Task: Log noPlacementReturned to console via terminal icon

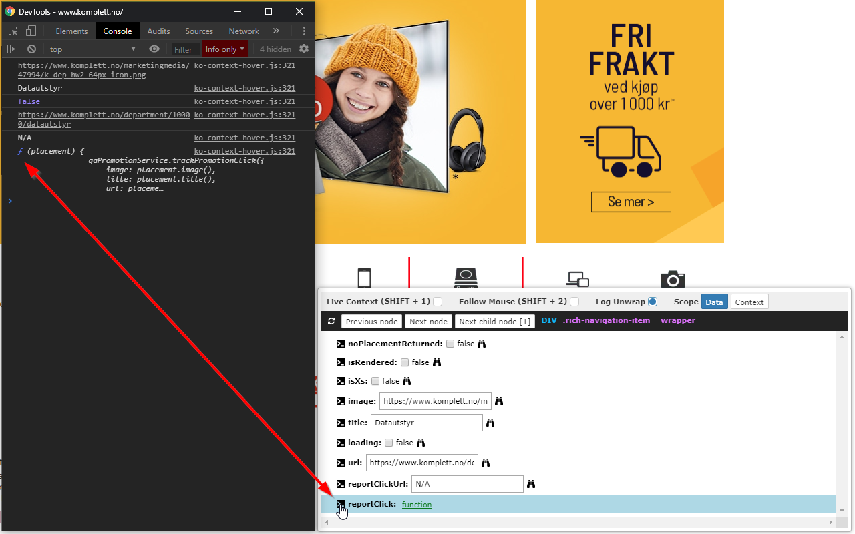Action: [341, 344]
